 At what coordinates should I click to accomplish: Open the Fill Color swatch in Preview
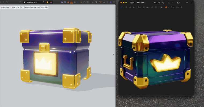[172, 7]
